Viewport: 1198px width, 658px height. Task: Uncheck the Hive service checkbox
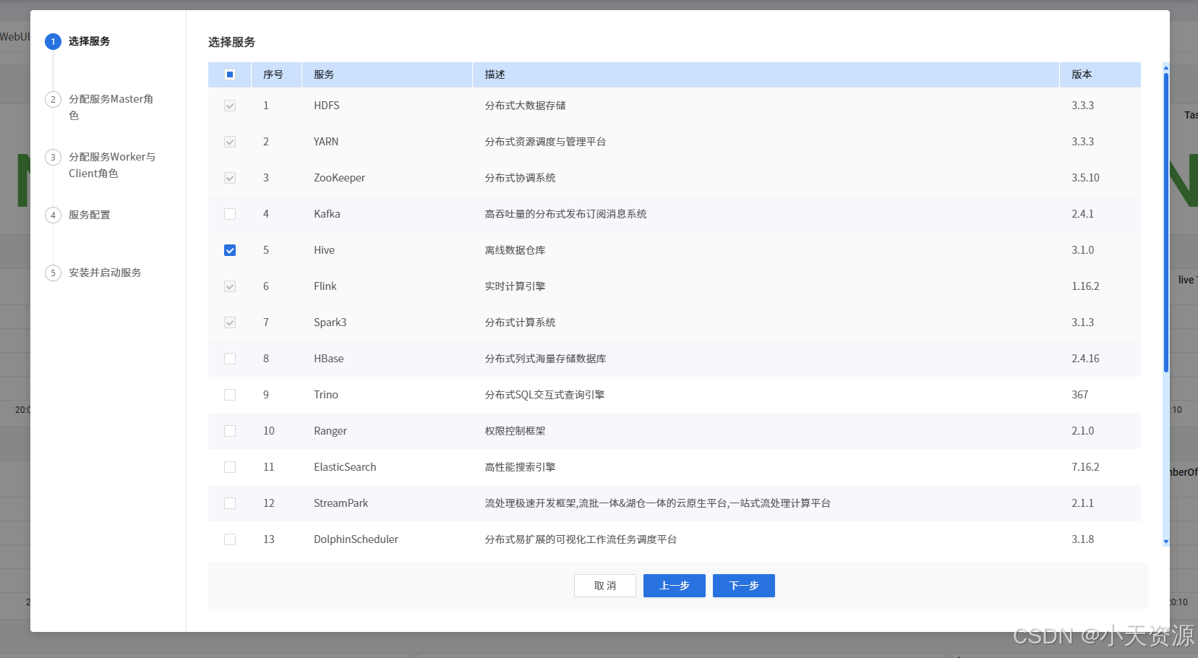230,250
